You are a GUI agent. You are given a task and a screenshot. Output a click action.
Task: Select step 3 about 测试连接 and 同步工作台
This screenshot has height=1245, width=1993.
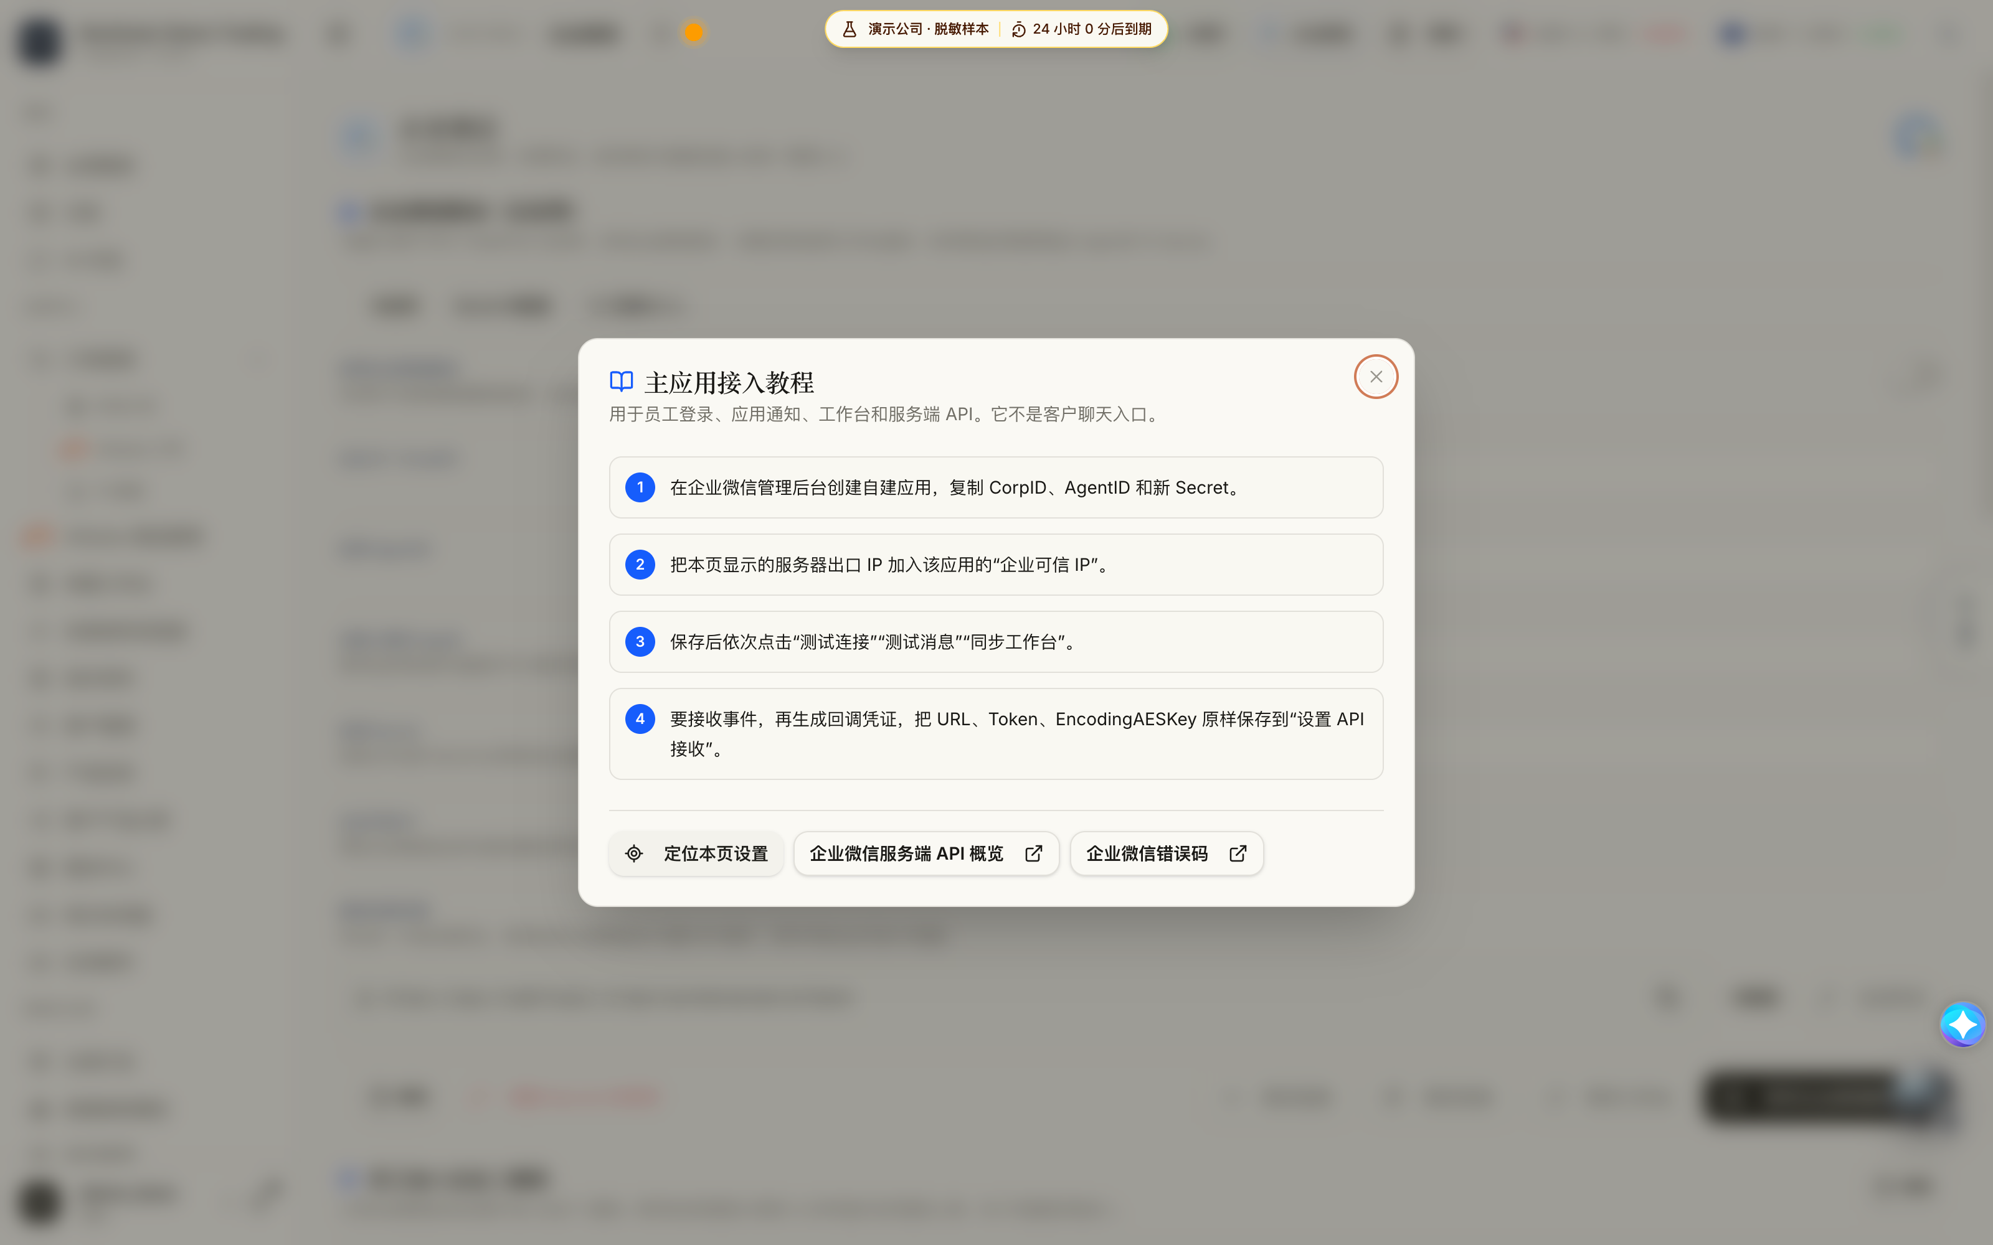996,641
